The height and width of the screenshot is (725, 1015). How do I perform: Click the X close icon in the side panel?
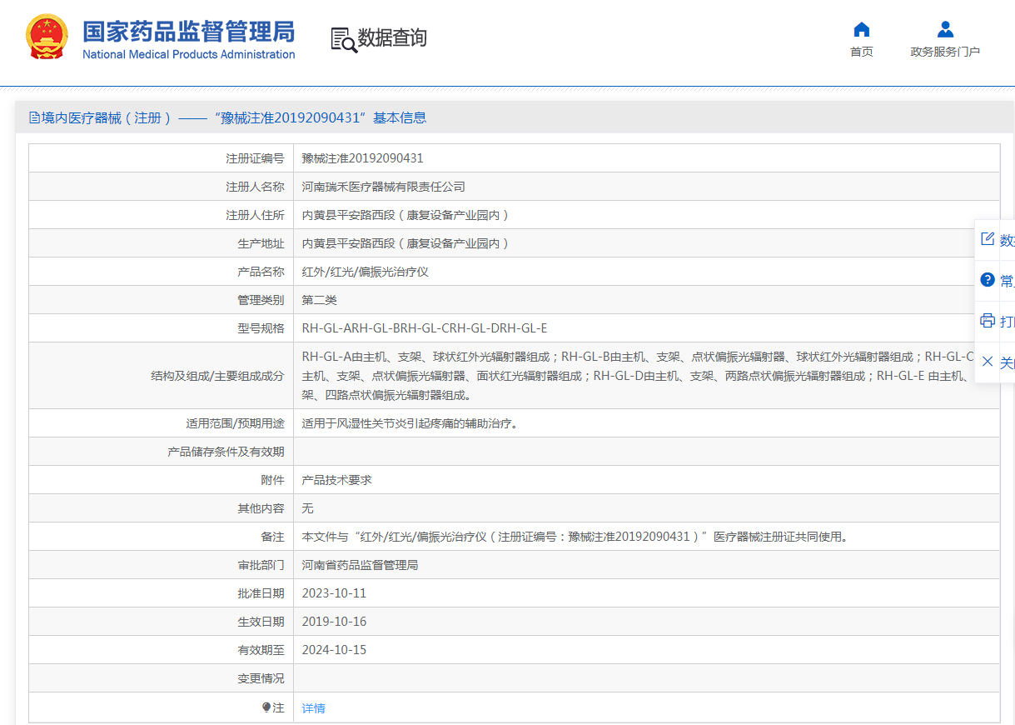pyautogui.click(x=988, y=362)
